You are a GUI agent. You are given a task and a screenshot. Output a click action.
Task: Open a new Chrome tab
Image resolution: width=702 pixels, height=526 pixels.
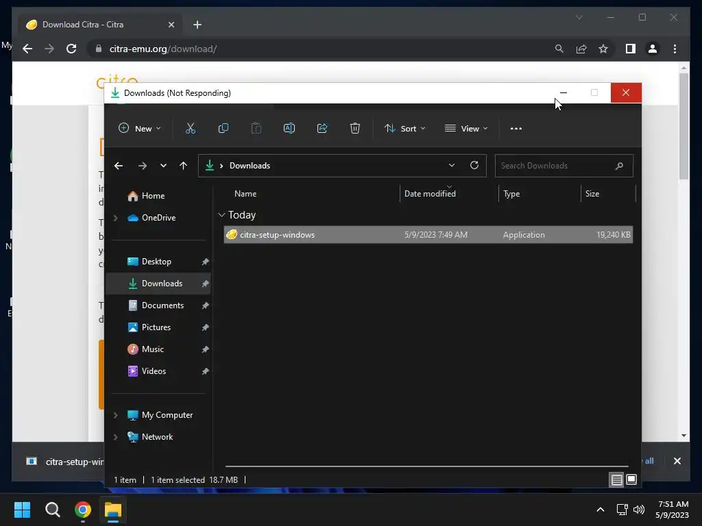[x=197, y=25]
